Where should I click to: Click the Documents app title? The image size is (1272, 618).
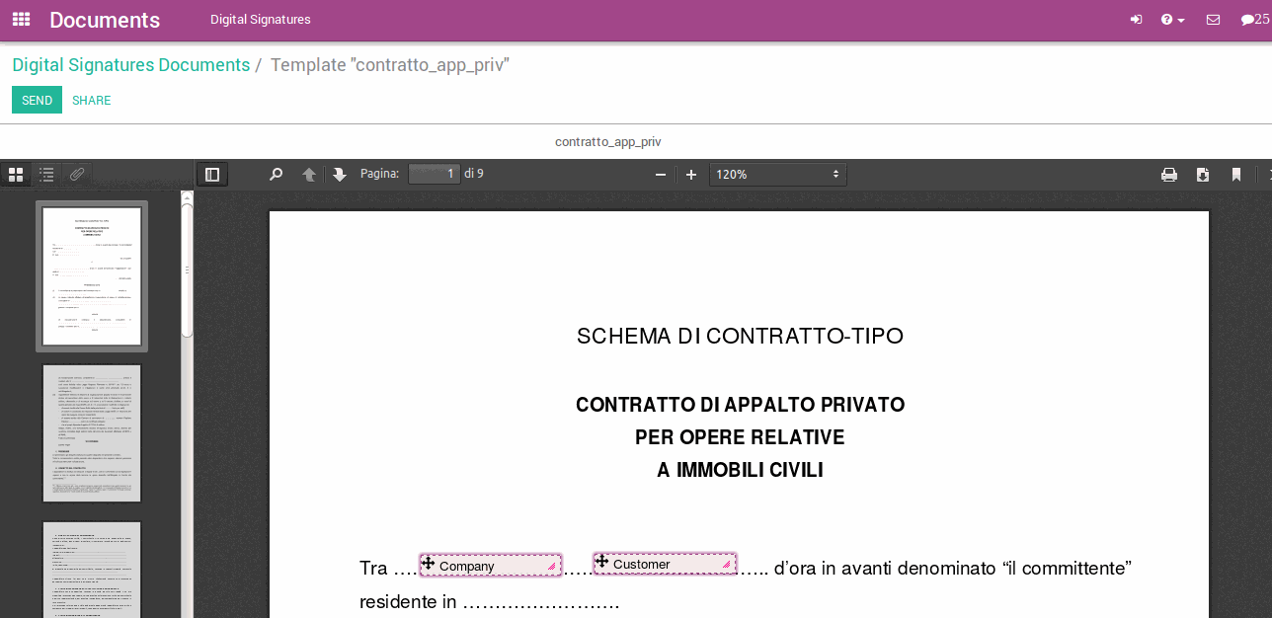104,19
